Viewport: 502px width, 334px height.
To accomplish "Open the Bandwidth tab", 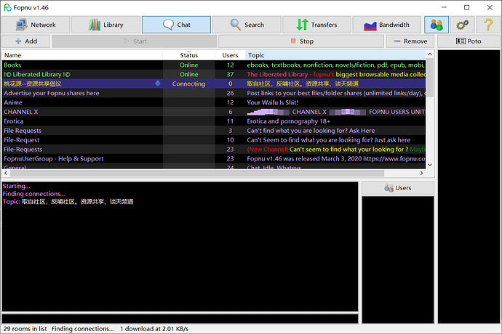I will coord(387,25).
